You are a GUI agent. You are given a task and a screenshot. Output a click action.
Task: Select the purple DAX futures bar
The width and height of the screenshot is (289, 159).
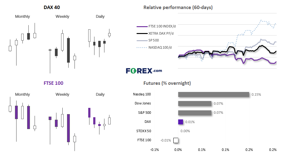181,122
